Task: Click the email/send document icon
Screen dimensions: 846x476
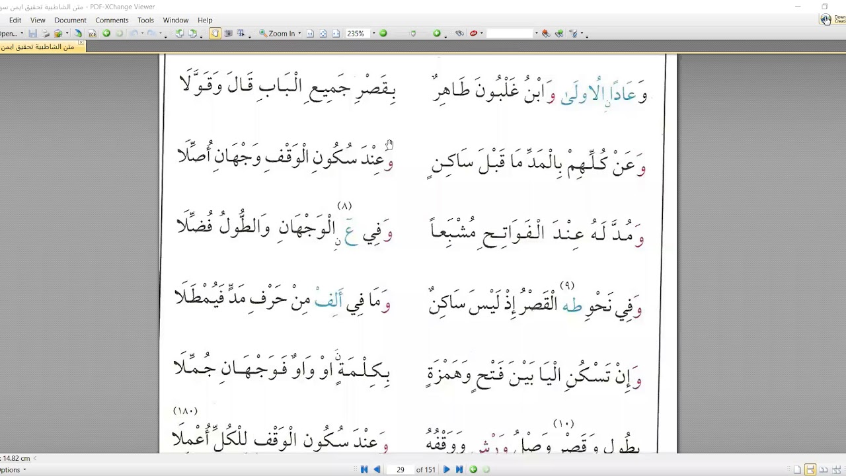Action: click(58, 33)
